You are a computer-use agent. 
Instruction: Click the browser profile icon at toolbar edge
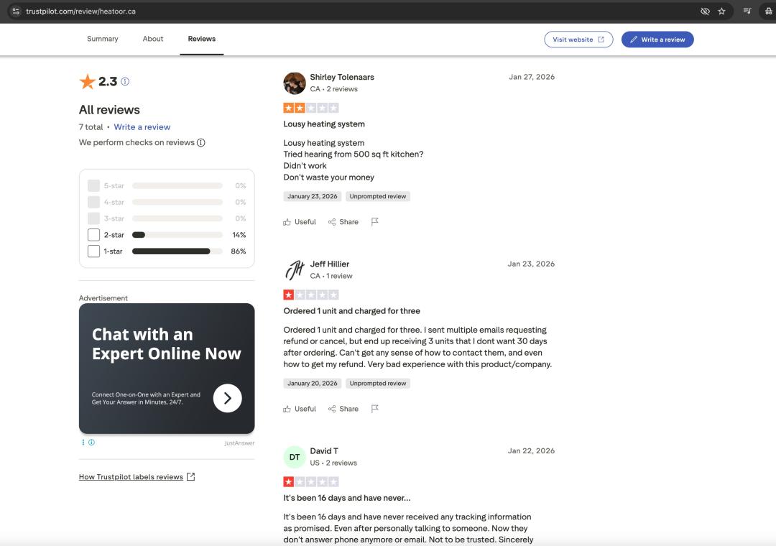pyautogui.click(x=768, y=11)
